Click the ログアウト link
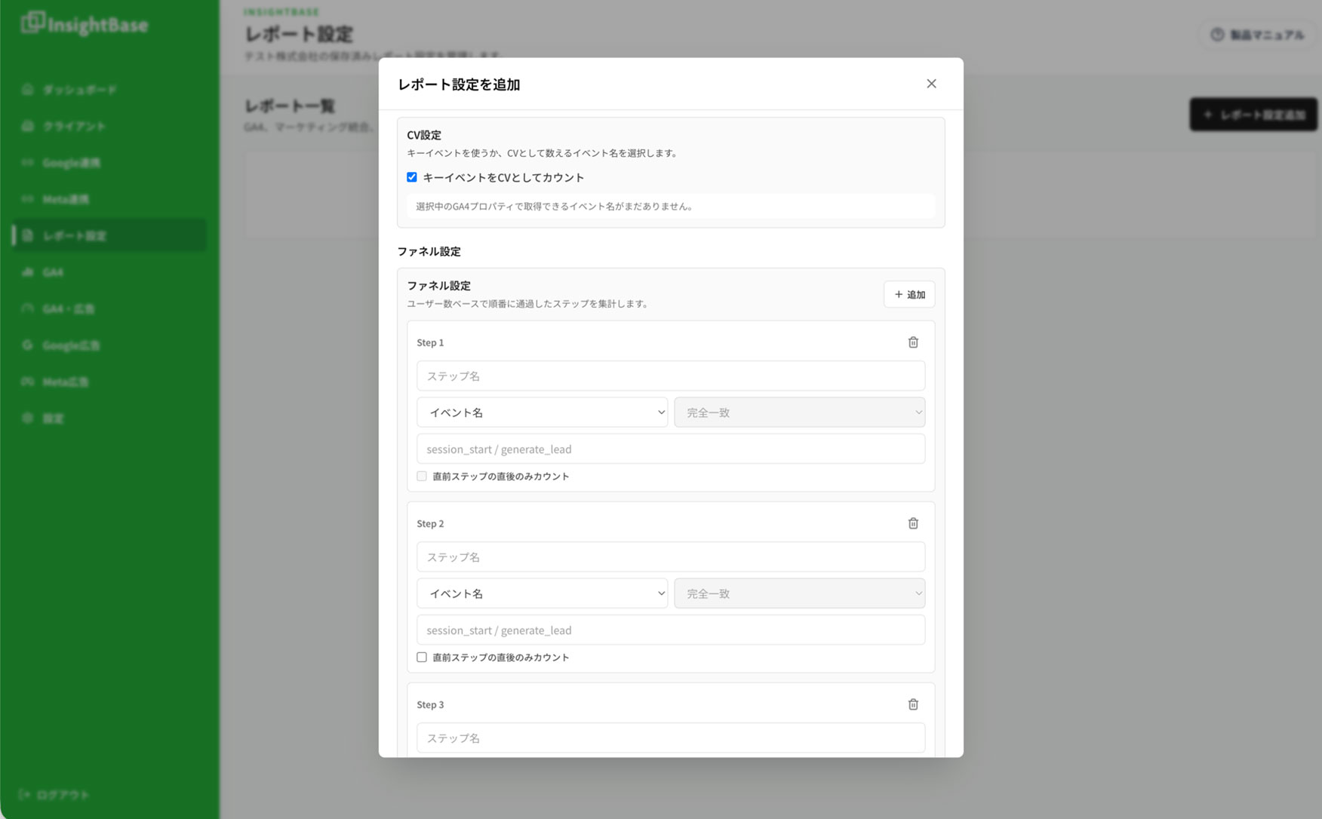This screenshot has width=1322, height=819. point(54,794)
